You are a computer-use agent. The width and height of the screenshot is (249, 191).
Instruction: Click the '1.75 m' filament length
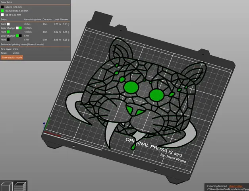coord(57,24)
